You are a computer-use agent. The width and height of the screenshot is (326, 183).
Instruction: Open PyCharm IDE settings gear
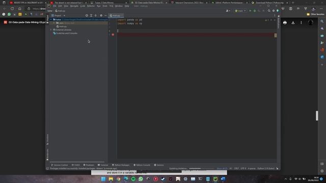(x=274, y=11)
